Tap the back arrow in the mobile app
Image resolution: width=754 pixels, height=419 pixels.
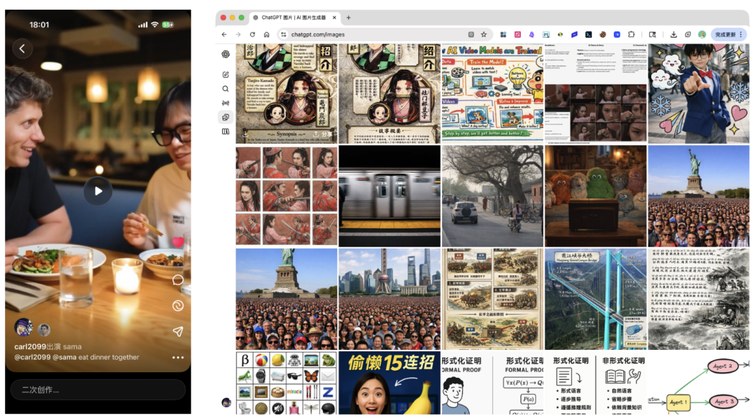[22, 48]
